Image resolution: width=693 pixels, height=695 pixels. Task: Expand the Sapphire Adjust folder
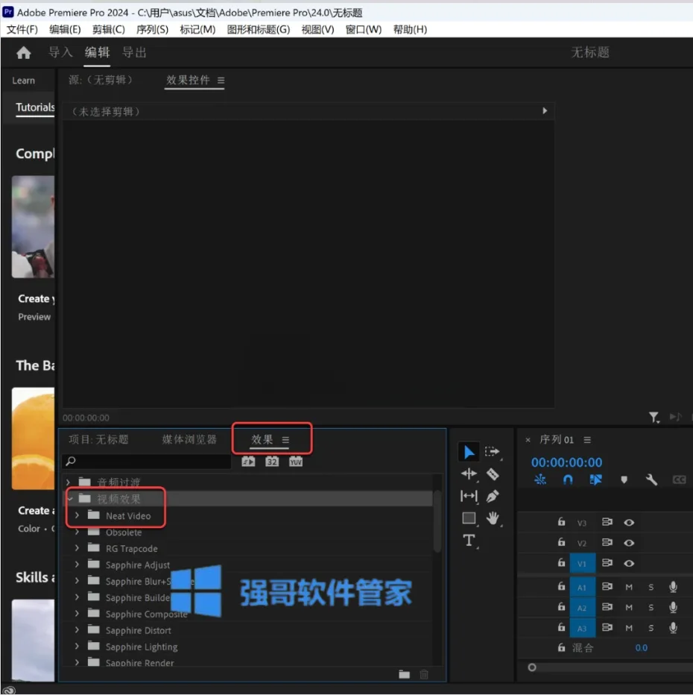(x=77, y=565)
